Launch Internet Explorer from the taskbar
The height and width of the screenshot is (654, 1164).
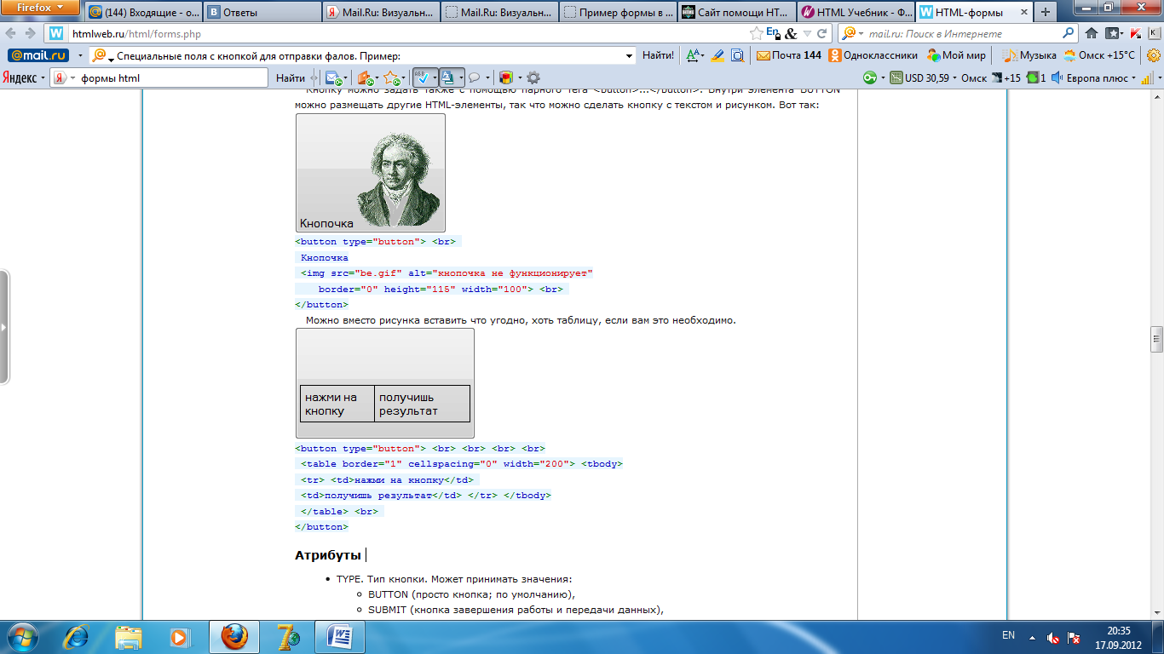click(x=77, y=637)
